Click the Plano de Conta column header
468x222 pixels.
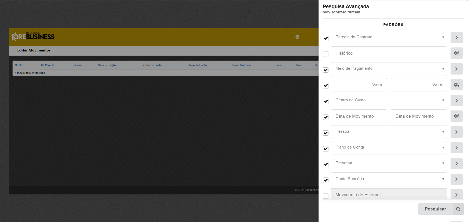[197, 65]
